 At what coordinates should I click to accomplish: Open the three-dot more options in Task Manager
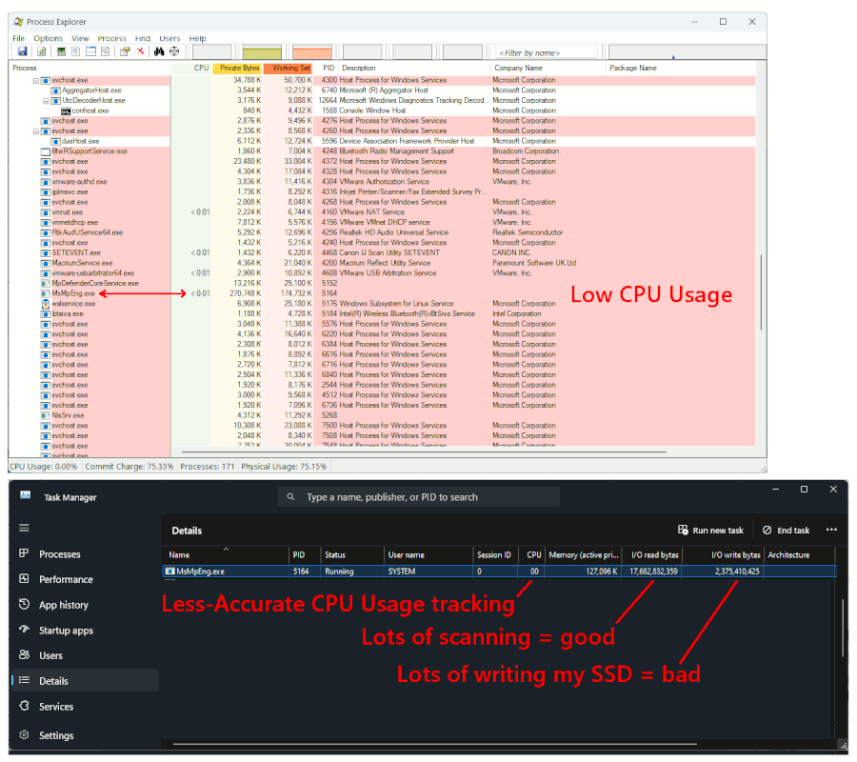[831, 530]
